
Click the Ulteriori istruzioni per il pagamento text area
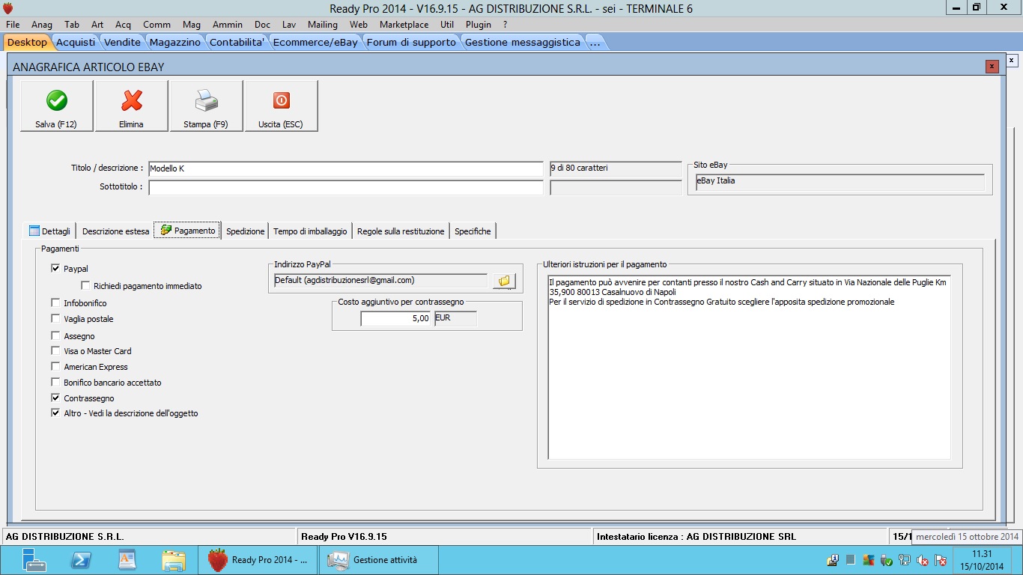pos(749,367)
